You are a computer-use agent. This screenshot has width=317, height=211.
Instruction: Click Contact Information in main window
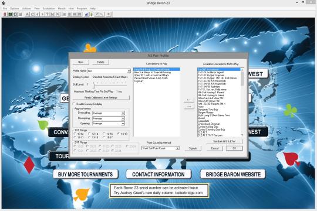(158, 175)
